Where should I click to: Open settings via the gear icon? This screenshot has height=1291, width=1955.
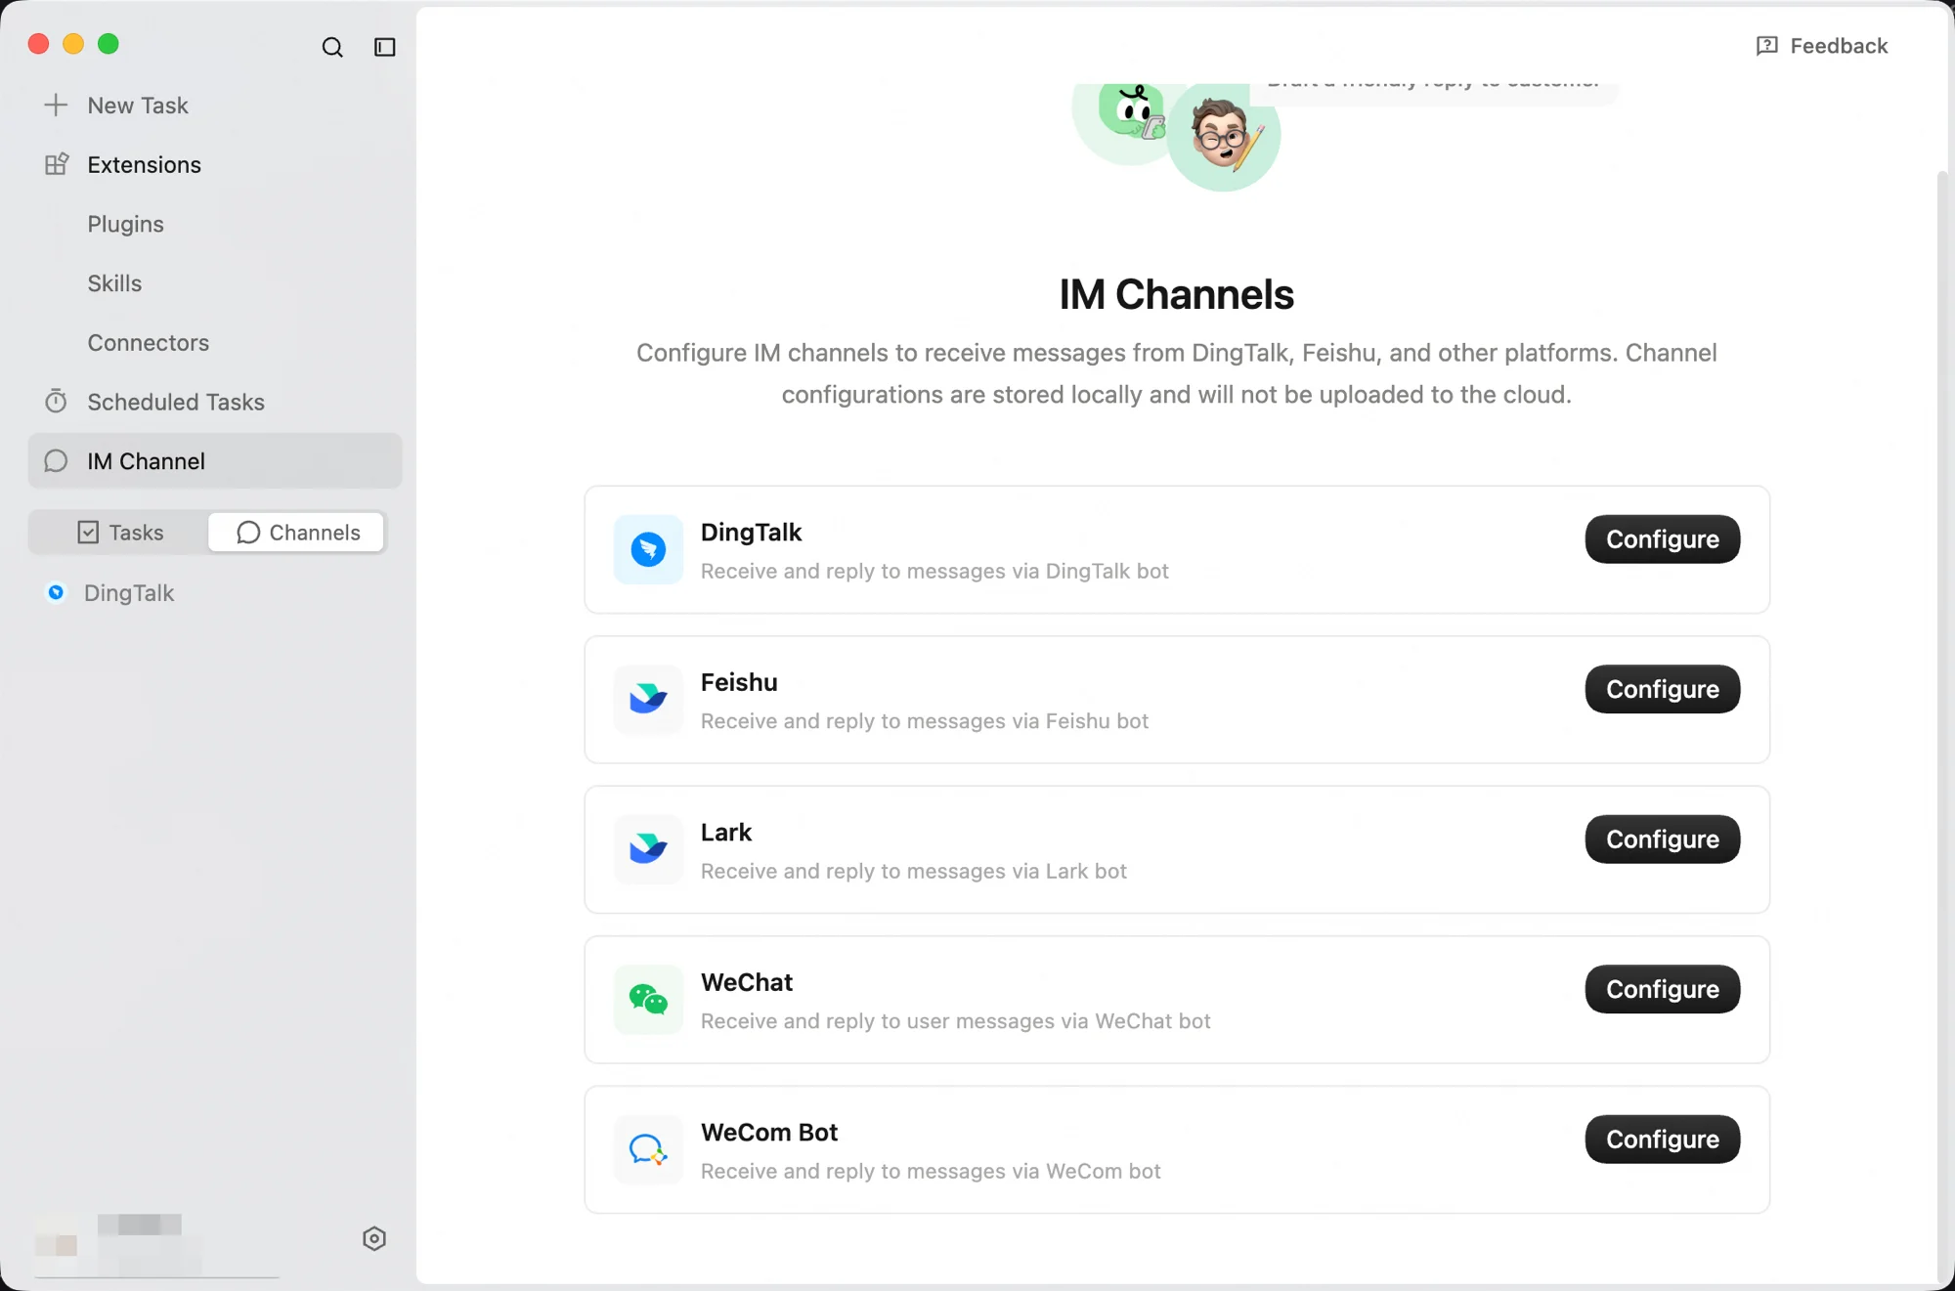373,1239
